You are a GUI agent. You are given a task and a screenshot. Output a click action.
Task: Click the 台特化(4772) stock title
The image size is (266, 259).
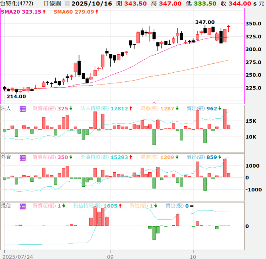pyautogui.click(x=17, y=3)
